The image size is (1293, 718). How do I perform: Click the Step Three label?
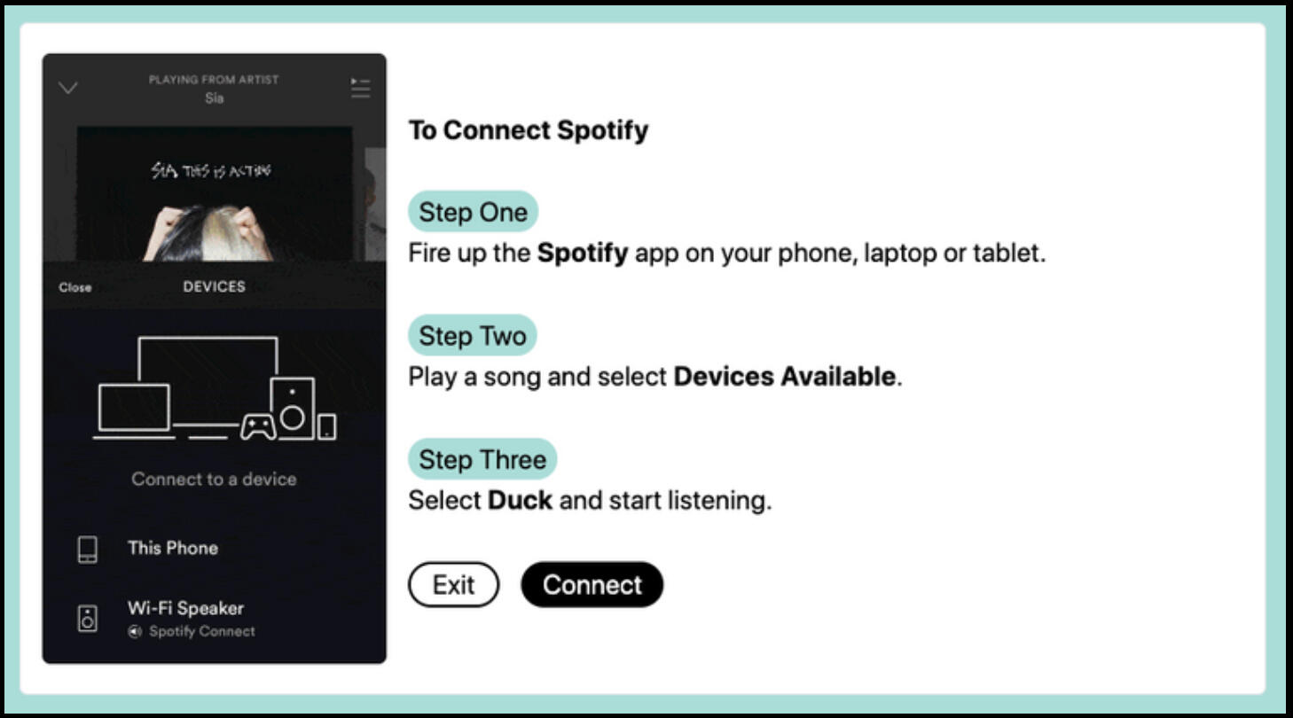(482, 460)
